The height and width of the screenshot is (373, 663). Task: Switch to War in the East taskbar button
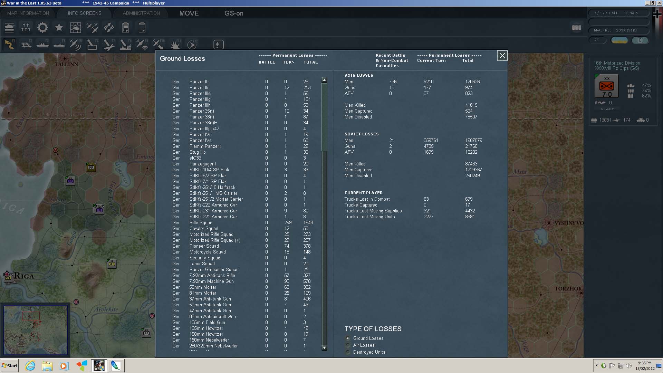(99, 366)
